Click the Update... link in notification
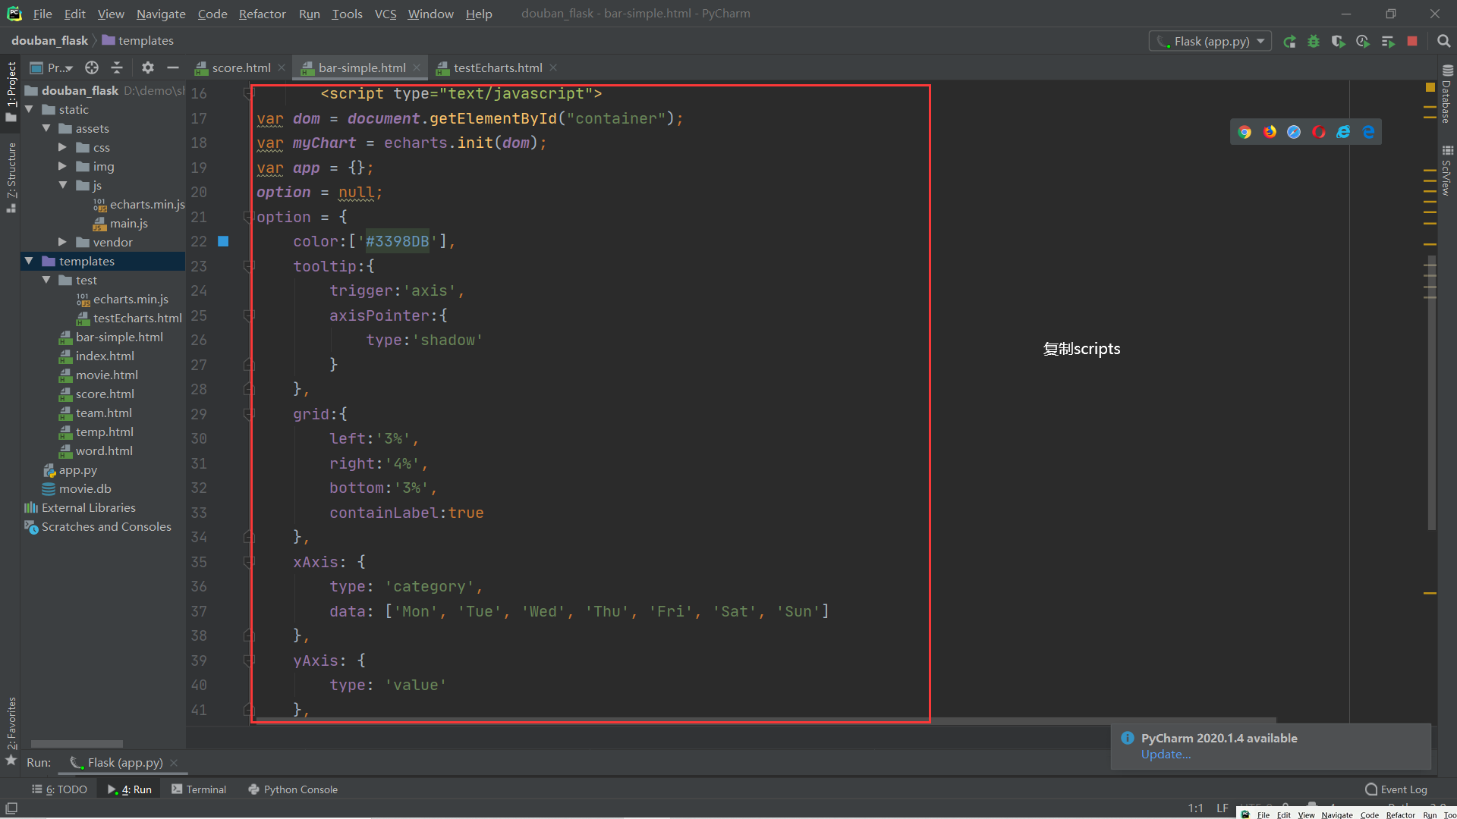The height and width of the screenshot is (819, 1457). (x=1166, y=754)
